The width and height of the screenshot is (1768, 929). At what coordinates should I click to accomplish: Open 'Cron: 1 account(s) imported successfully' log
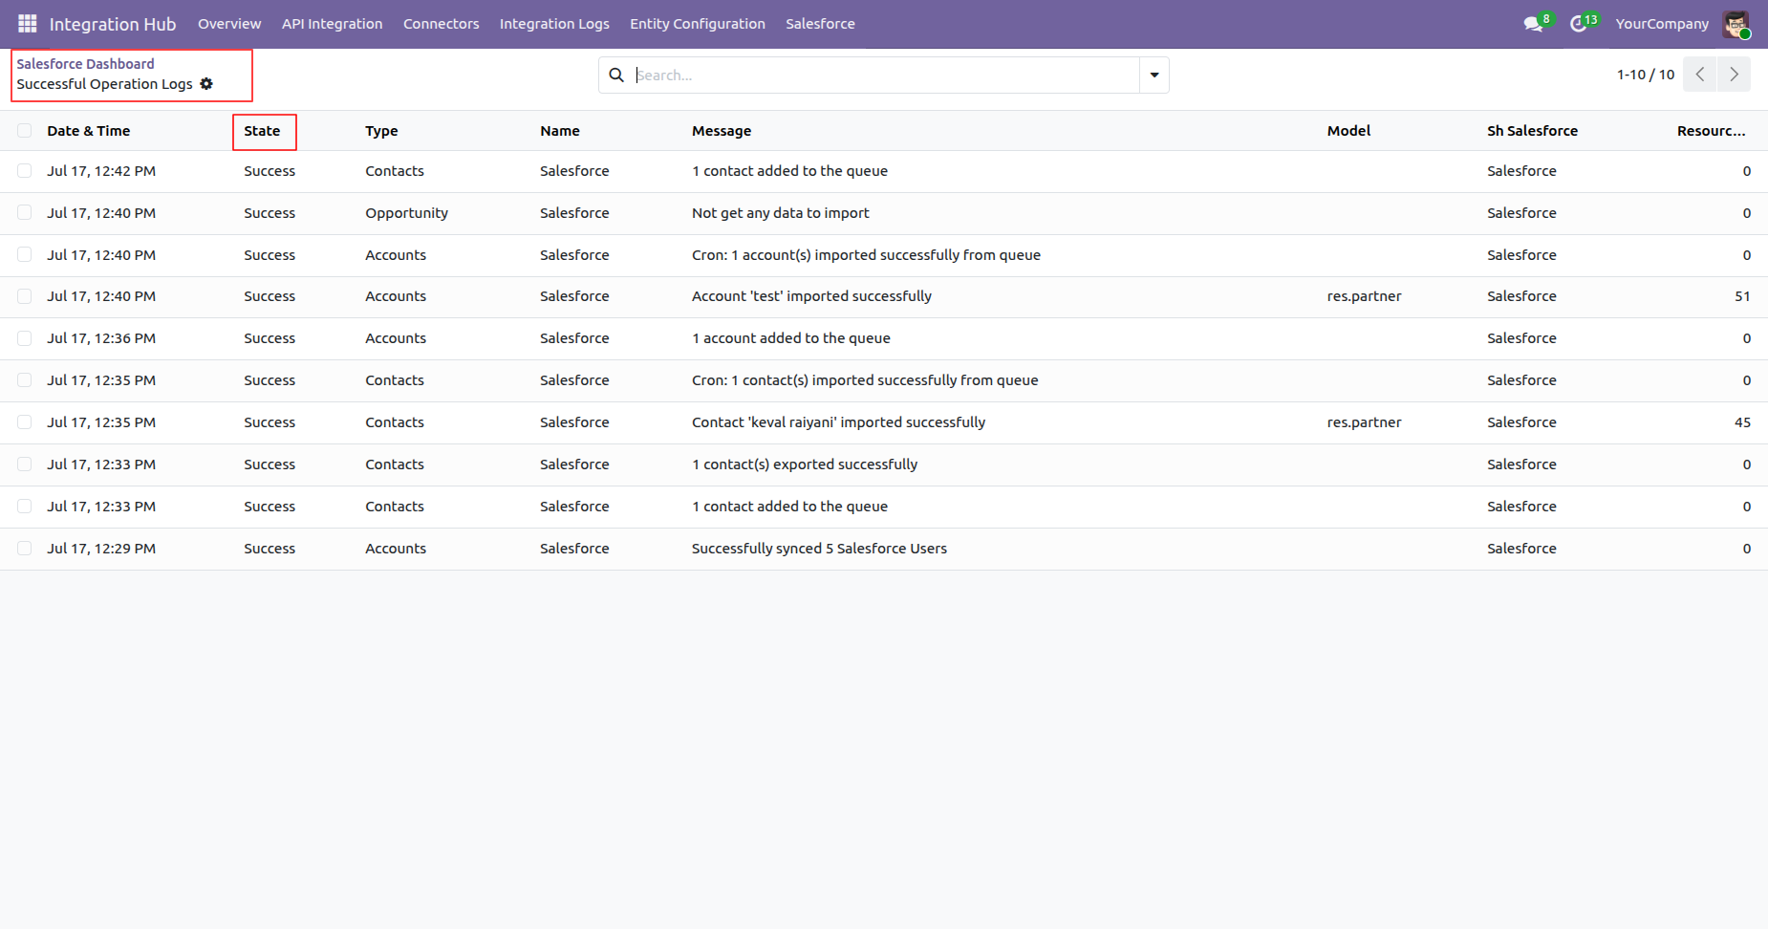pyautogui.click(x=866, y=255)
